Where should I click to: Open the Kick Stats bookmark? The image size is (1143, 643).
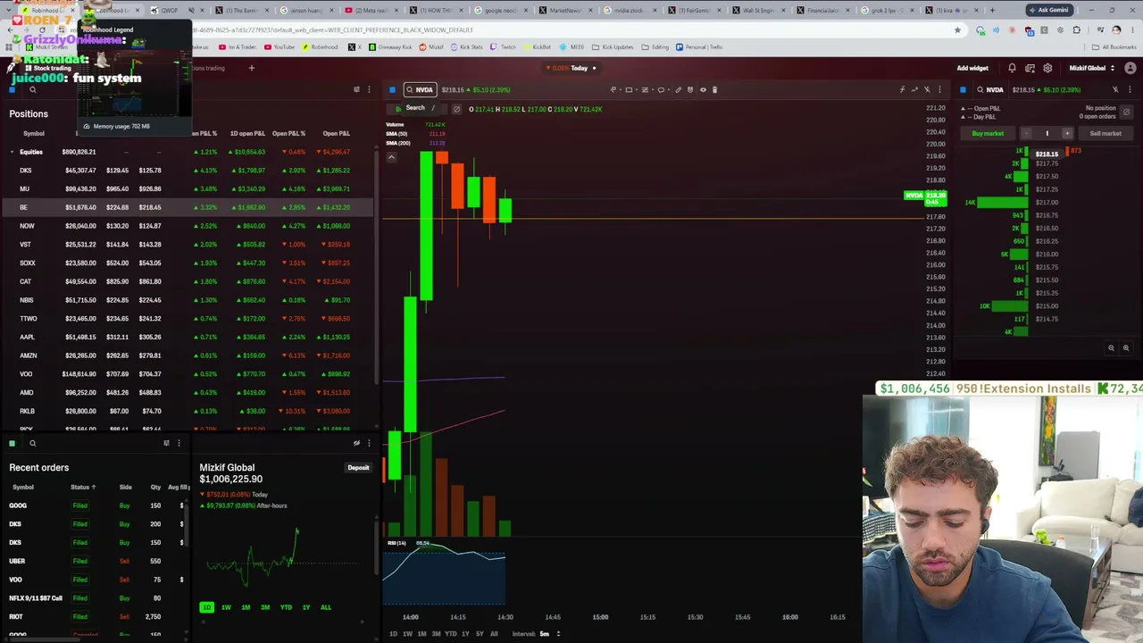pos(467,47)
